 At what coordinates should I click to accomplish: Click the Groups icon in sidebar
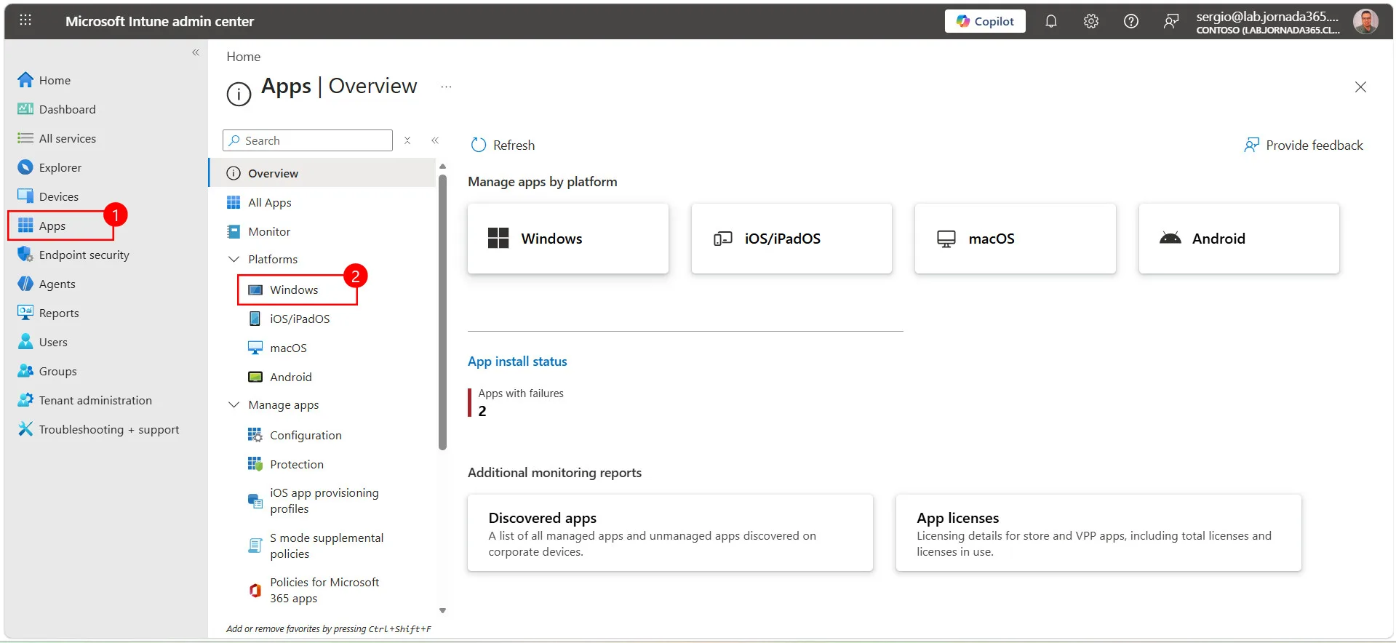coord(25,371)
